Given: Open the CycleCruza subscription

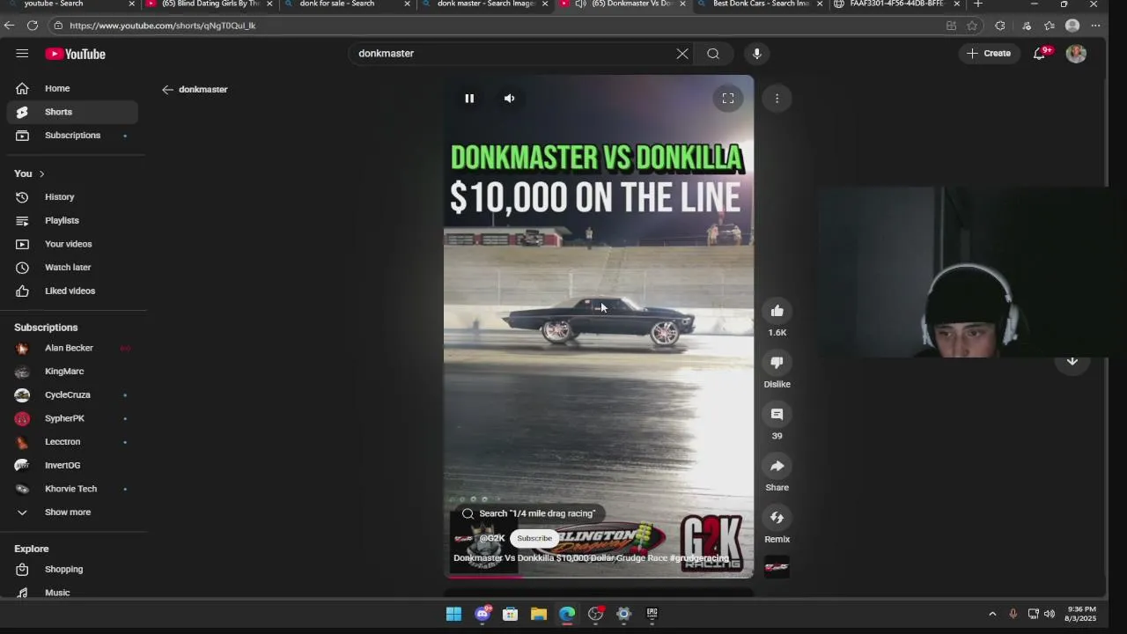Looking at the screenshot, I should (72, 394).
